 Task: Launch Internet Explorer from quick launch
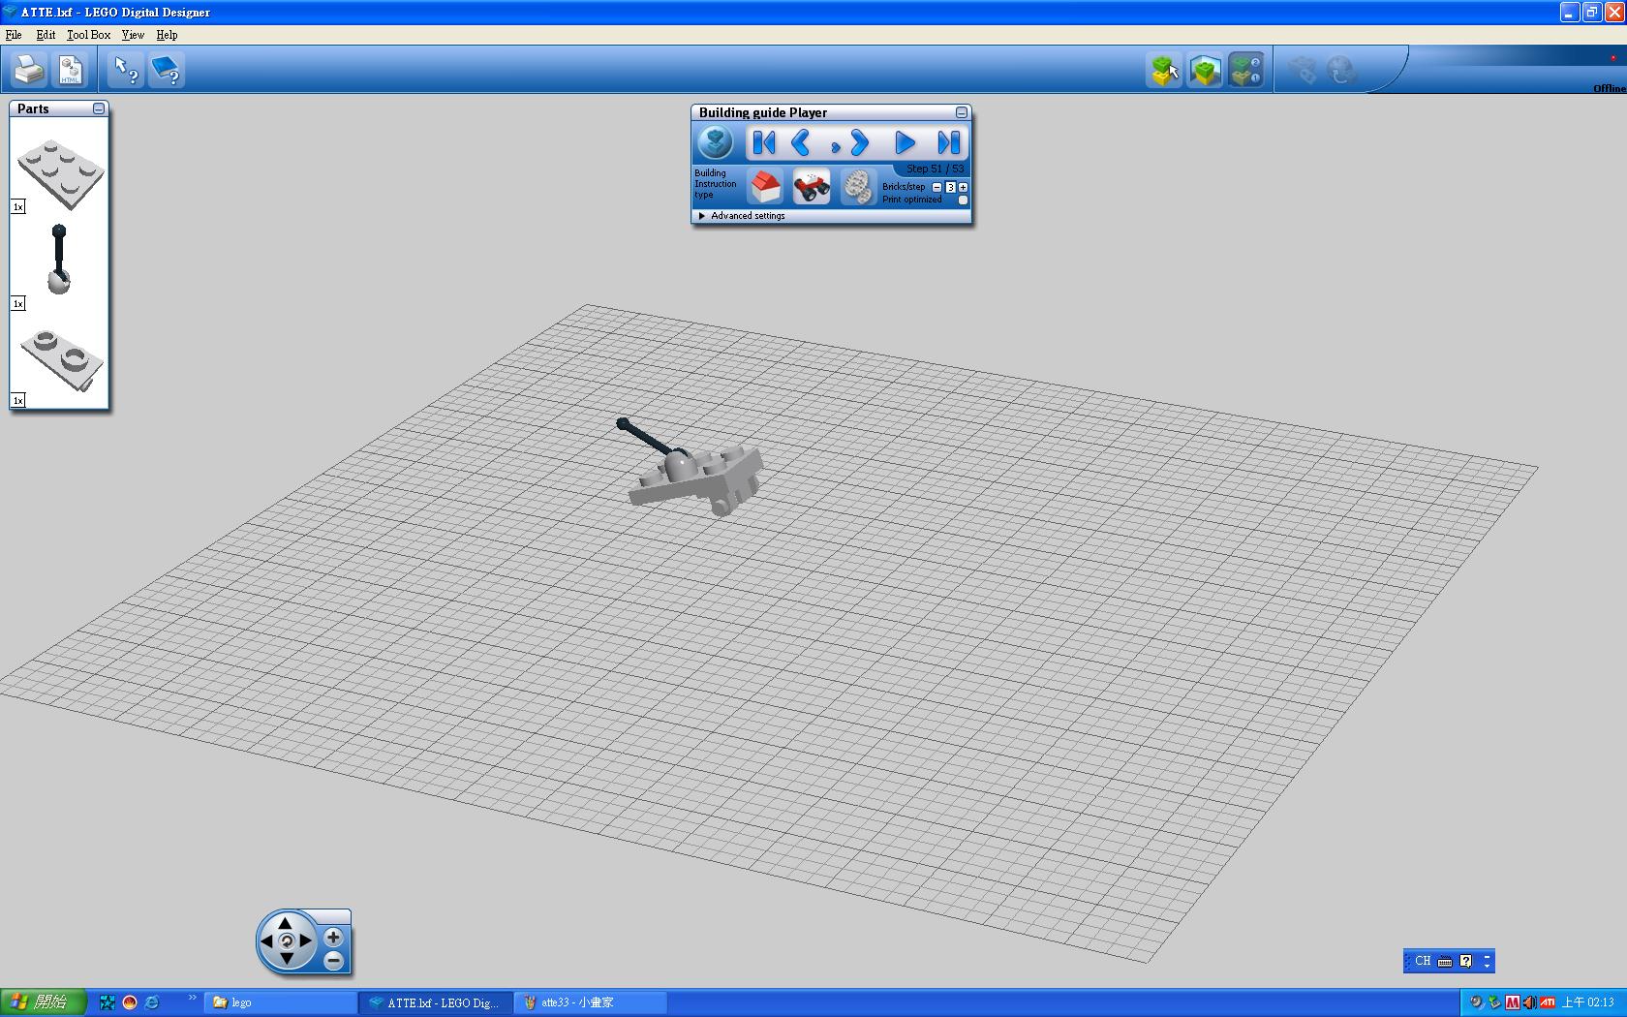pos(152,1002)
